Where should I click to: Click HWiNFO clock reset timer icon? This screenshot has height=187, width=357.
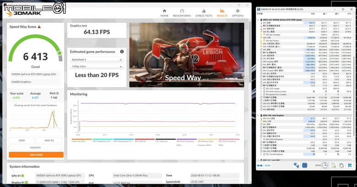[325, 165]
